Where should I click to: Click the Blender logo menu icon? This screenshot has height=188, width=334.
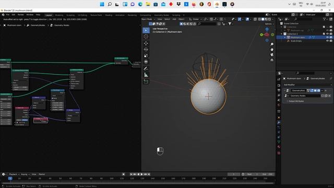(3, 15)
